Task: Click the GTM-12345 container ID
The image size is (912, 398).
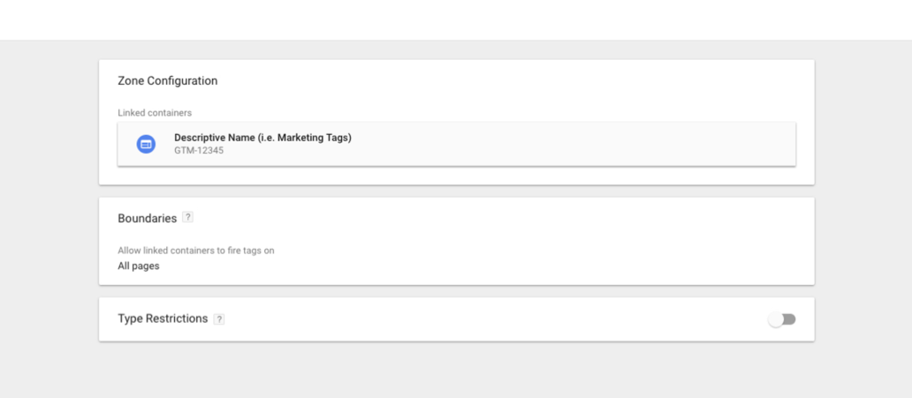Action: (199, 151)
